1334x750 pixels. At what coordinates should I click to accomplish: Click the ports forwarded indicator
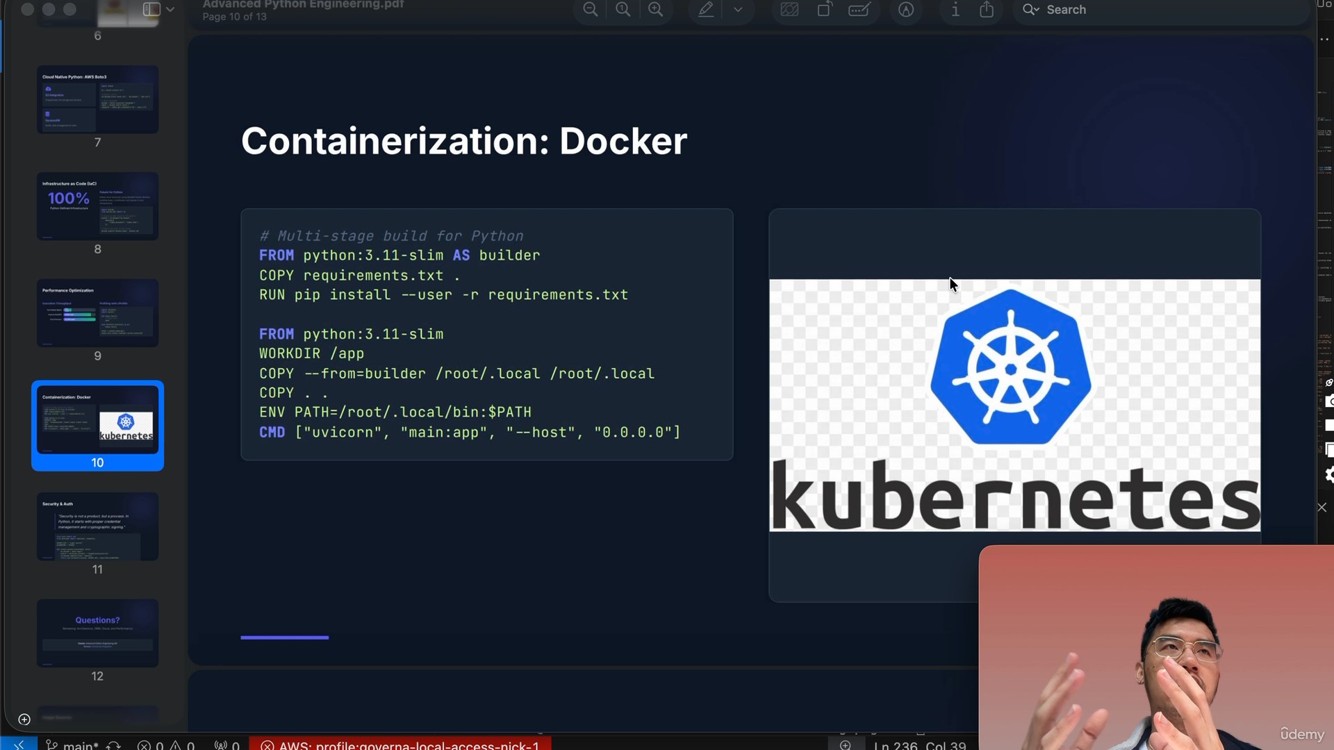click(227, 744)
